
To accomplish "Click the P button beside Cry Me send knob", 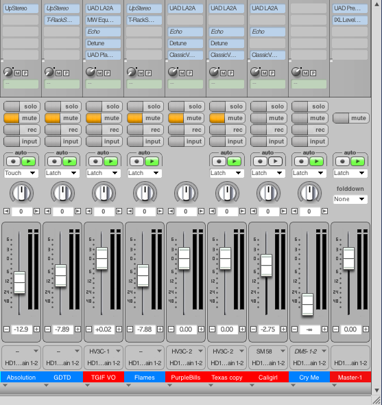I will click(x=313, y=73).
